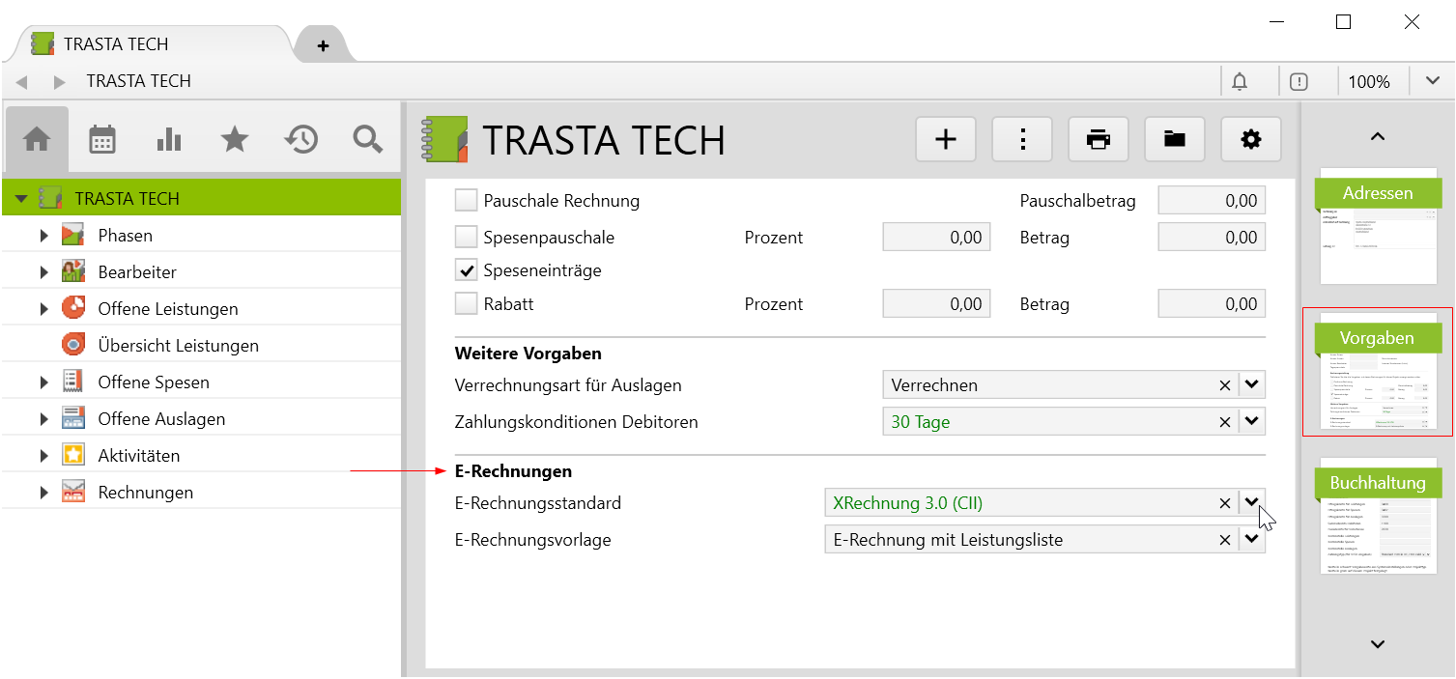Click the search magnifier icon
The image size is (1456, 679).
pyautogui.click(x=367, y=140)
